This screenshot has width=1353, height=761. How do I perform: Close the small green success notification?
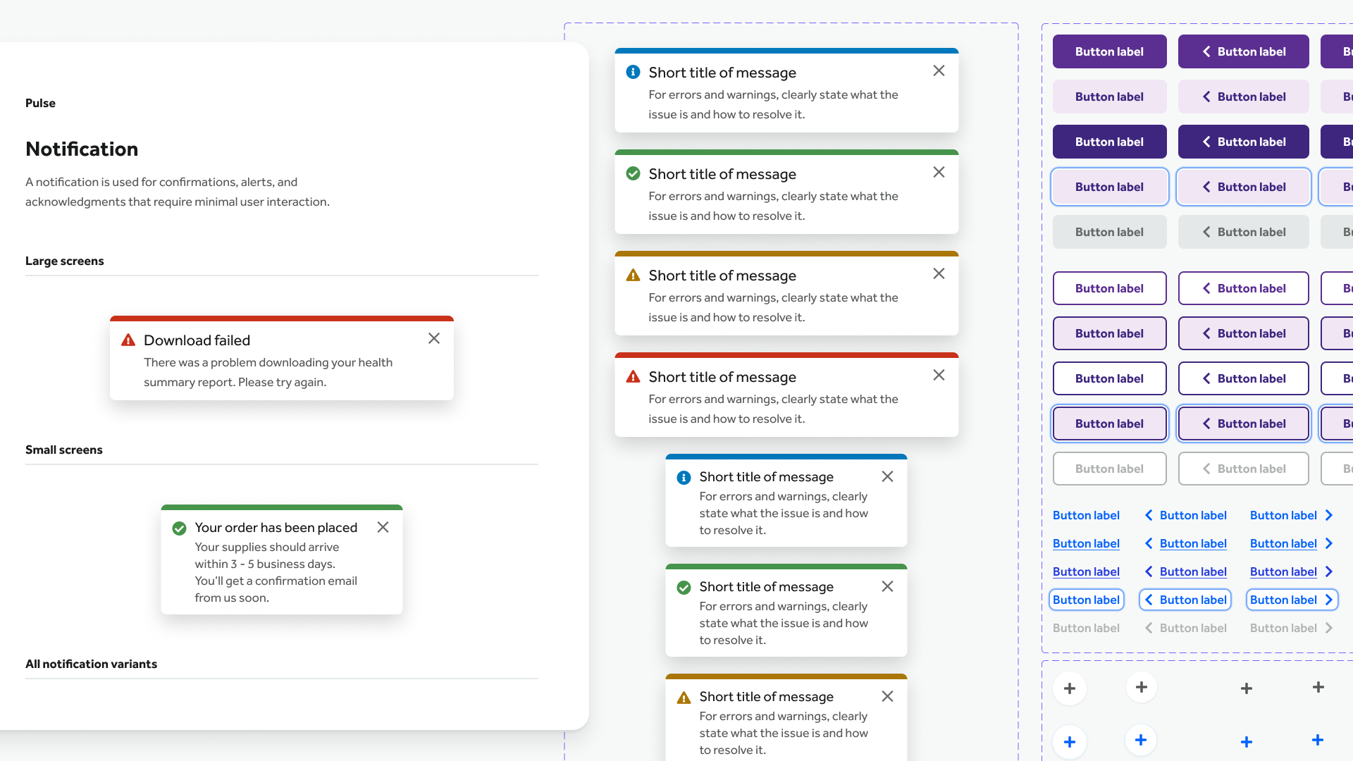coord(888,587)
